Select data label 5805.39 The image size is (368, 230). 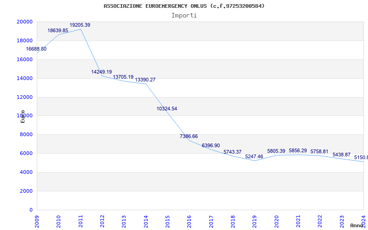(x=276, y=151)
